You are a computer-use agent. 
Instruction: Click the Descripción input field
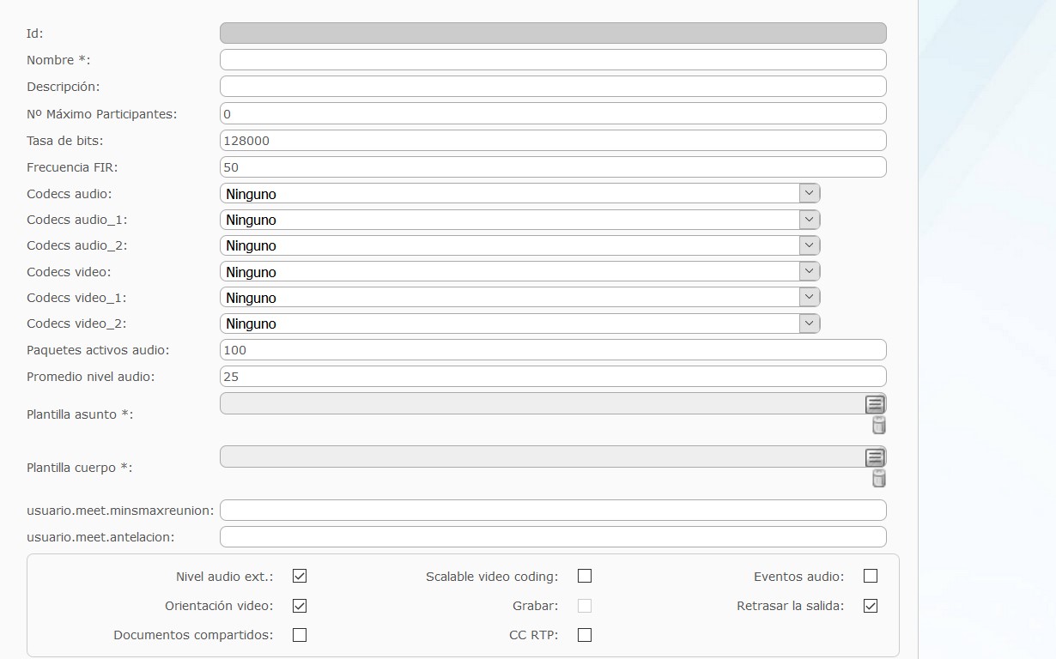(x=553, y=86)
